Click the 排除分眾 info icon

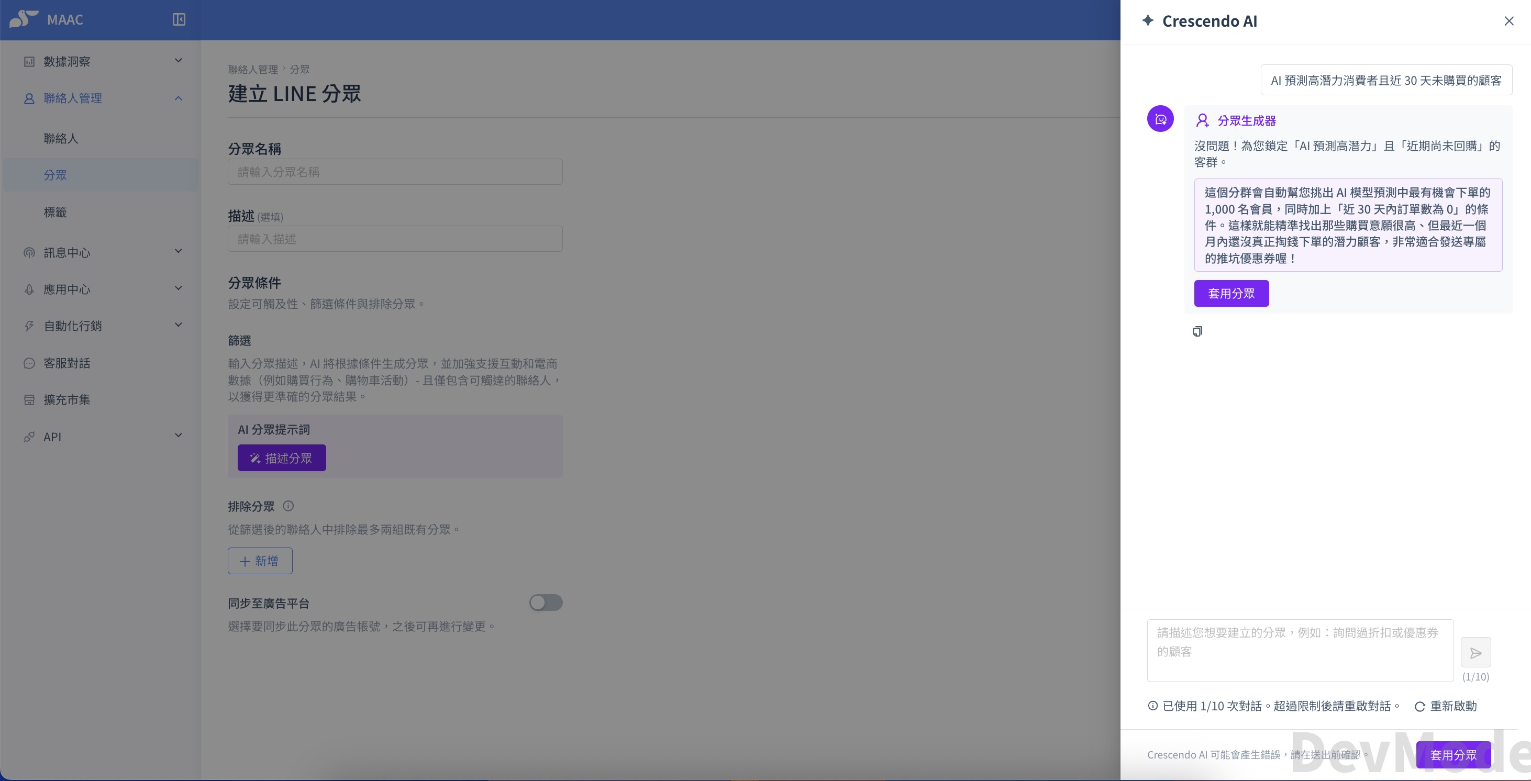[289, 506]
